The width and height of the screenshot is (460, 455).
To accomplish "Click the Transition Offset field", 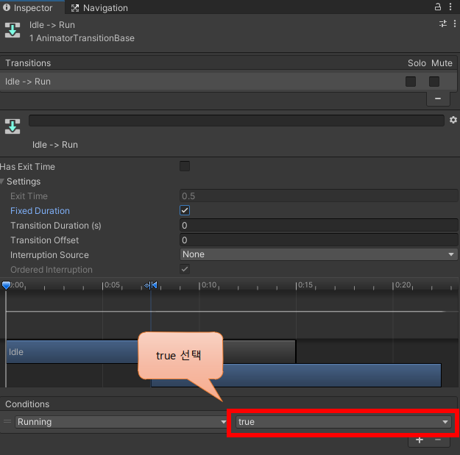I will coord(319,240).
